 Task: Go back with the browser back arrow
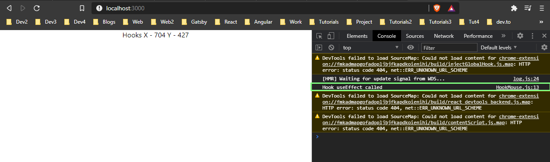9,8
